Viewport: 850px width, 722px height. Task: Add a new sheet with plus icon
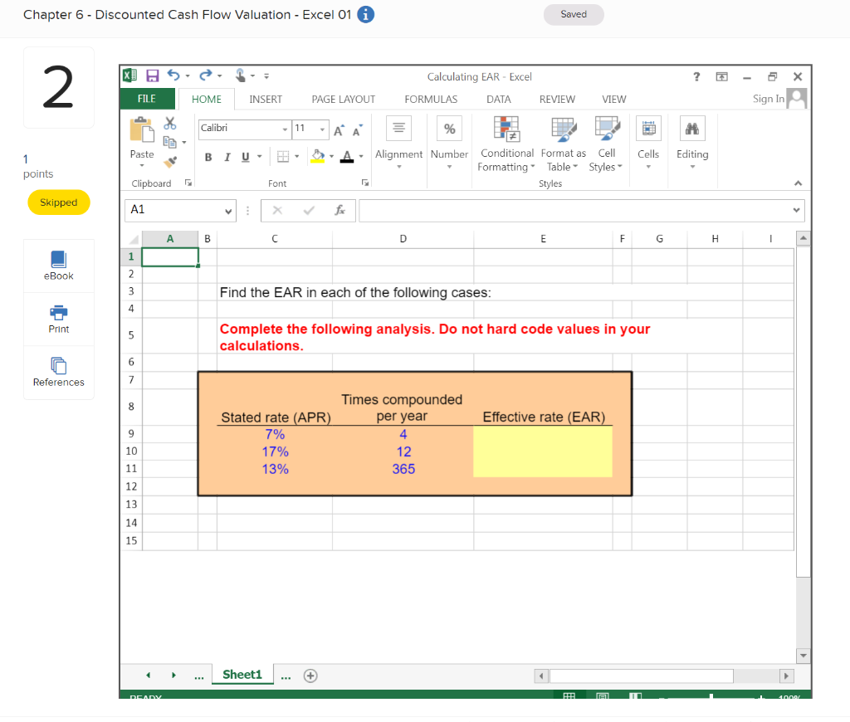point(310,676)
